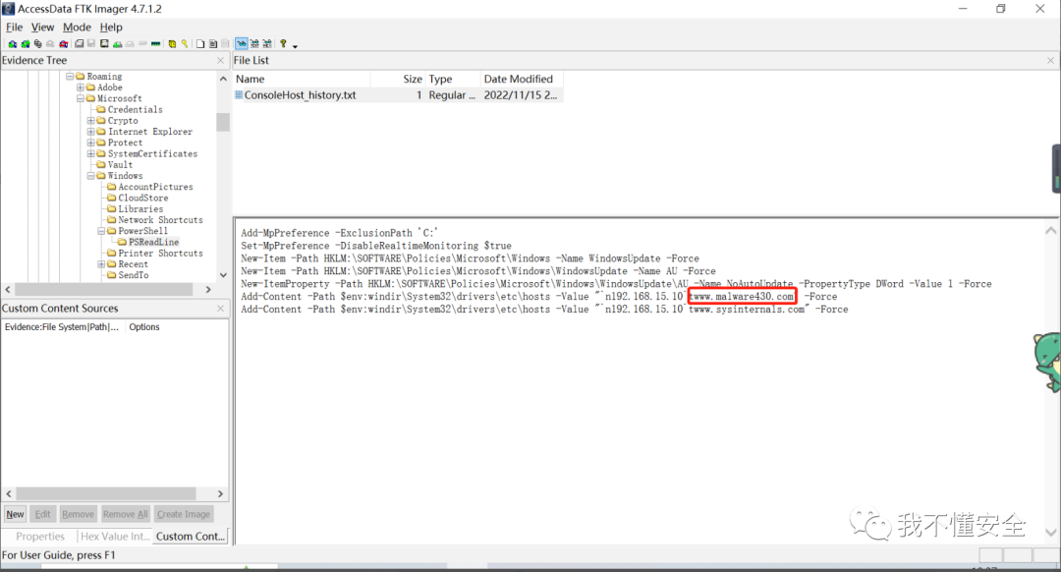This screenshot has width=1061, height=572.
Task: Open the View menu
Action: tap(42, 28)
